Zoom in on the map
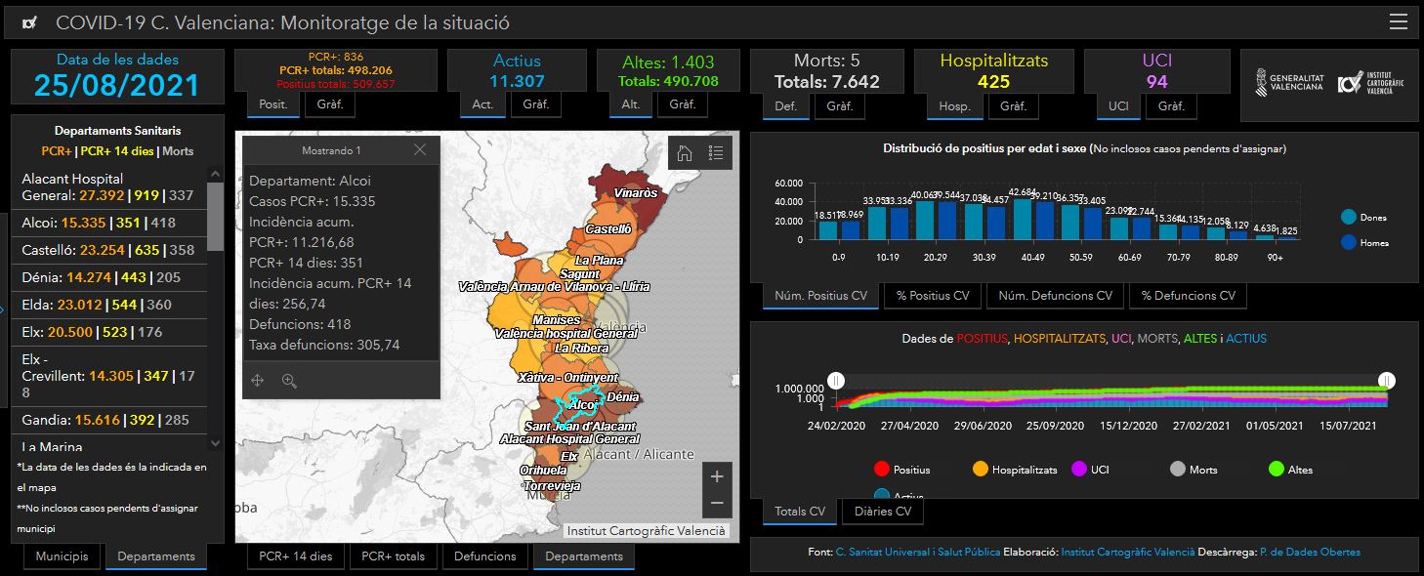1424x576 pixels. pyautogui.click(x=717, y=476)
